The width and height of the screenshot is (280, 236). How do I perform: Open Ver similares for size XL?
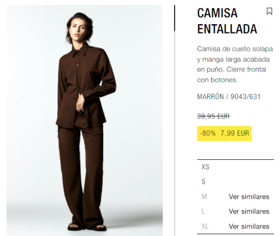click(x=249, y=227)
